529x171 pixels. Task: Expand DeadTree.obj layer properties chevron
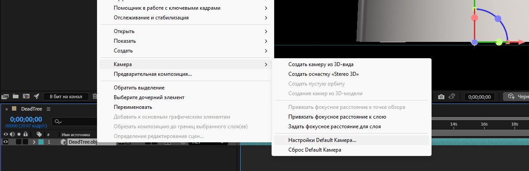pos(34,142)
